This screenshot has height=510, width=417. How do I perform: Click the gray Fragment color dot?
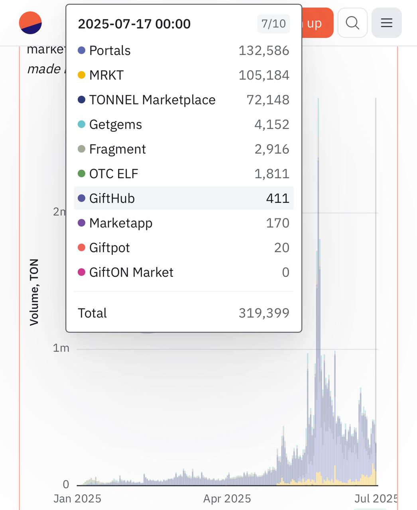tap(81, 149)
